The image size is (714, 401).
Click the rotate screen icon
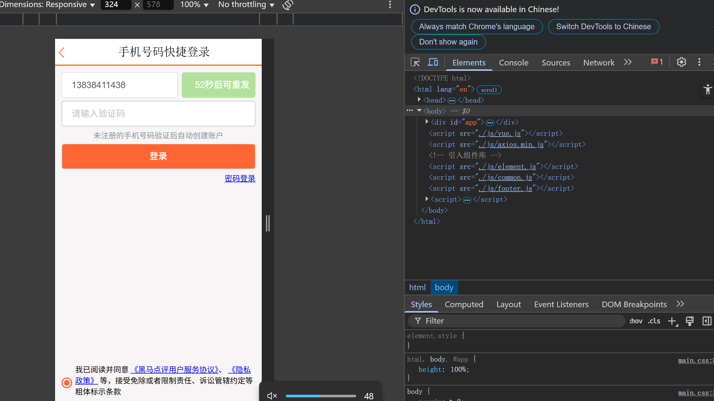click(x=288, y=5)
